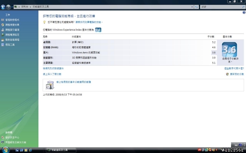
Task: Open 調整視覺效果 sidebar task
Action: (x=12, y=25)
